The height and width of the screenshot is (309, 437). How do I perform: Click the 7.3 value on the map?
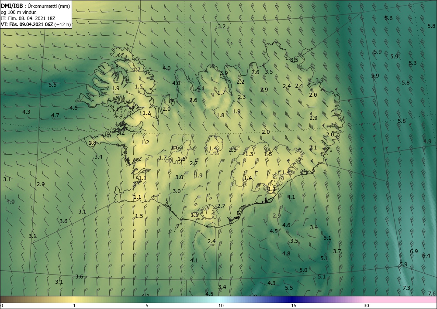click(x=406, y=288)
